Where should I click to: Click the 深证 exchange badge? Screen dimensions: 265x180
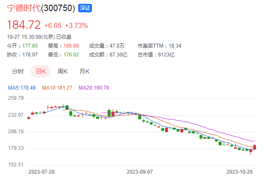pos(85,8)
